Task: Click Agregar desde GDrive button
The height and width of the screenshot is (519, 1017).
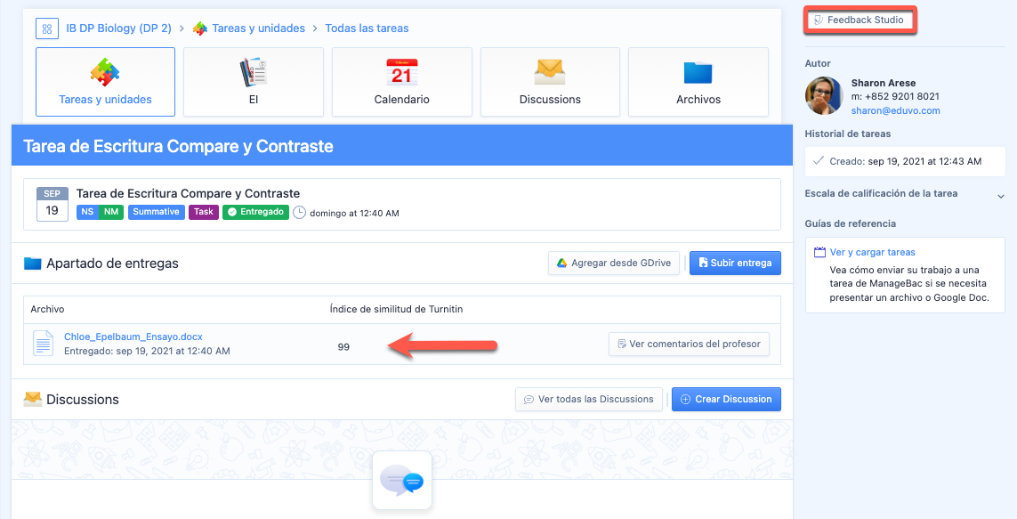Action: coord(614,263)
